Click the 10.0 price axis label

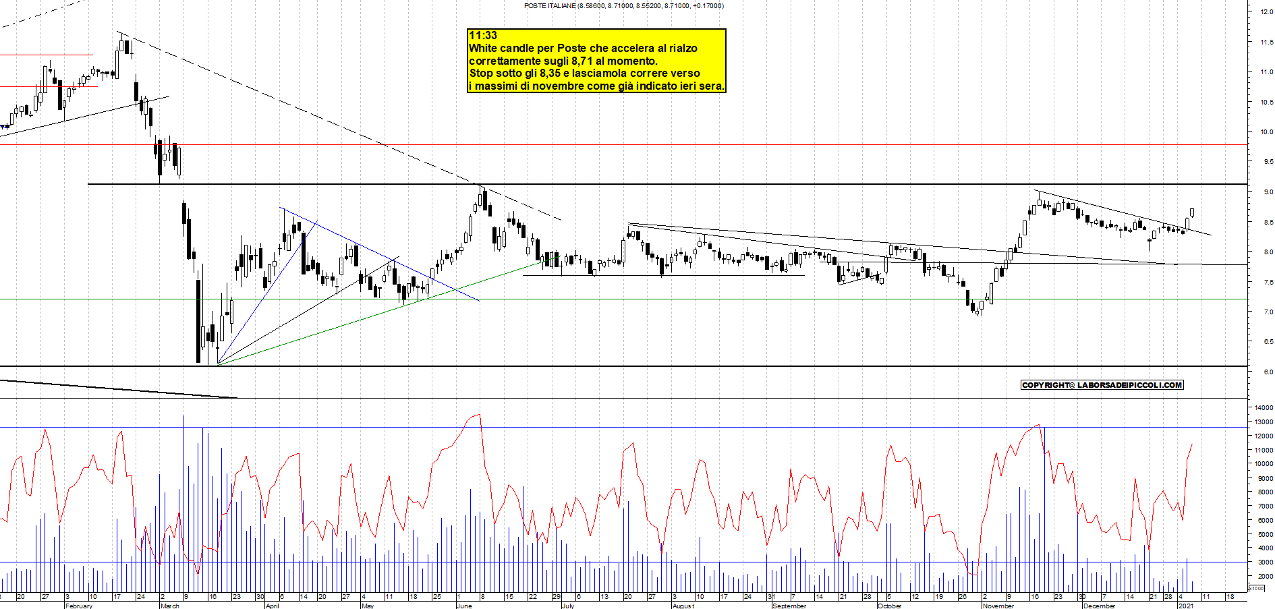(1267, 132)
